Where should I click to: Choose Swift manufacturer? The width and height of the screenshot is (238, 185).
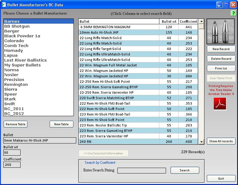pos(38,104)
